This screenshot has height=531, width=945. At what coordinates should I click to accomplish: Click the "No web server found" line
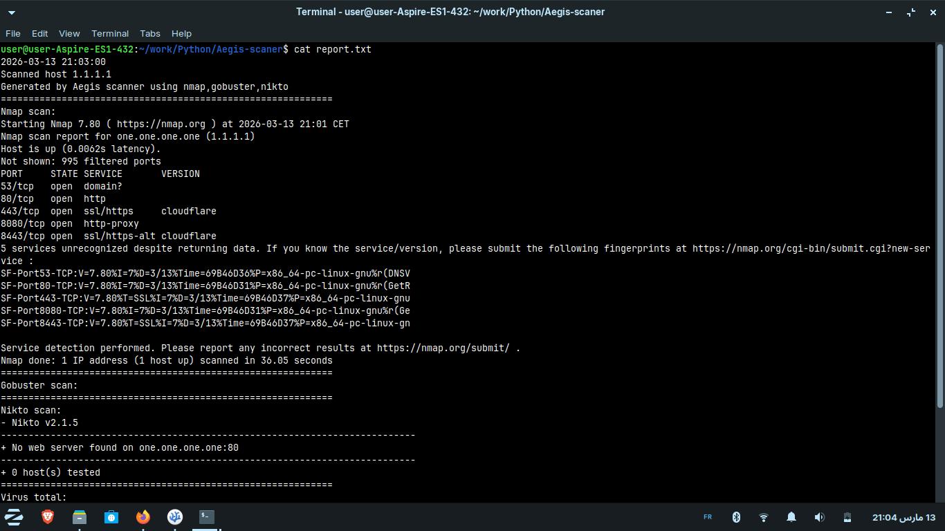tap(120, 447)
